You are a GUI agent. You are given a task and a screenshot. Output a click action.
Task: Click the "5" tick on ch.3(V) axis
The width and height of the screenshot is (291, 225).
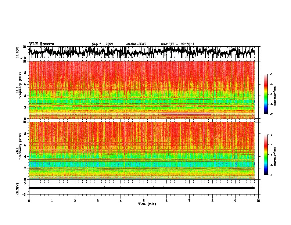(x=26, y=183)
